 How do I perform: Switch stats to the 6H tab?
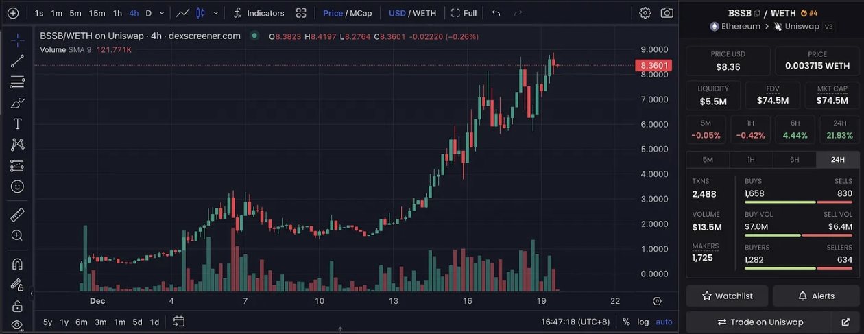pyautogui.click(x=794, y=159)
